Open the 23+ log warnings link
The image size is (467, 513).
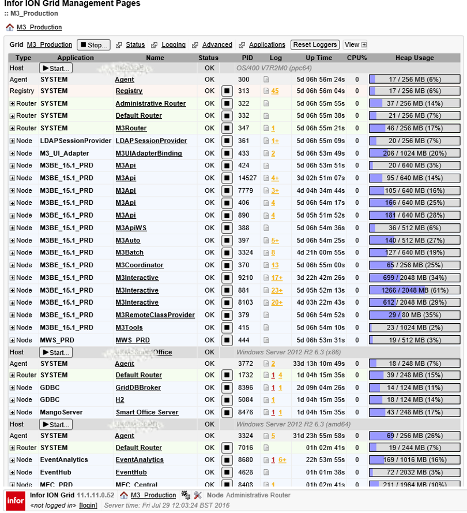point(277,290)
